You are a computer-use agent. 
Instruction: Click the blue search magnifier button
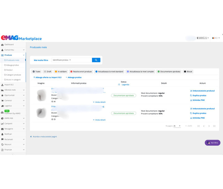[x=96, y=60]
